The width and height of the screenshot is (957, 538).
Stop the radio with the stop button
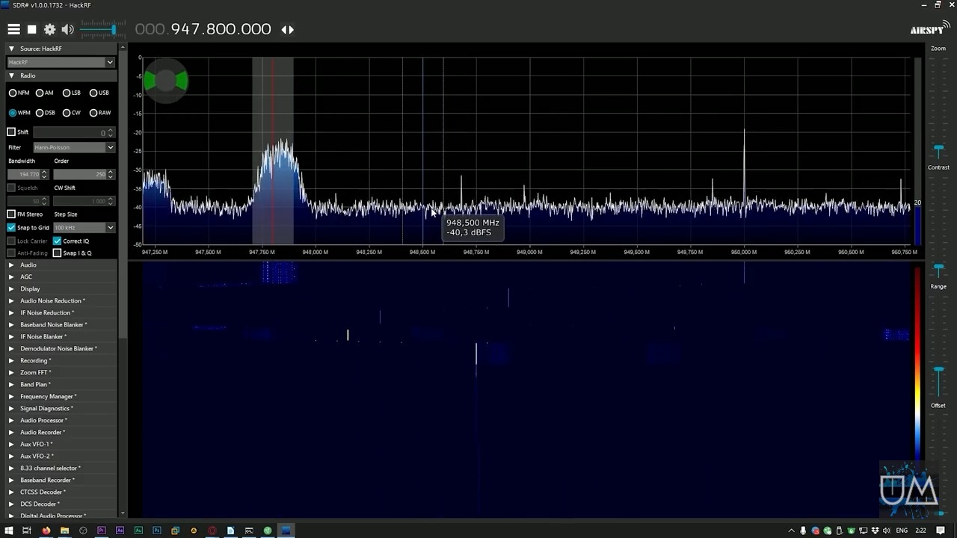point(32,29)
